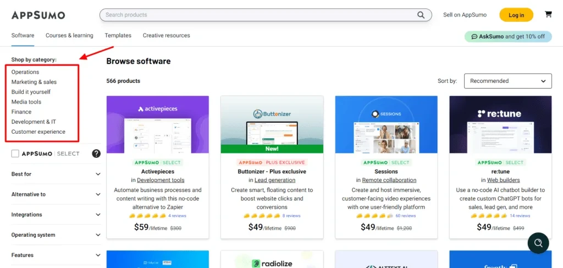Click the 4 reviews link
This screenshot has height=268, width=563.
pos(177,216)
